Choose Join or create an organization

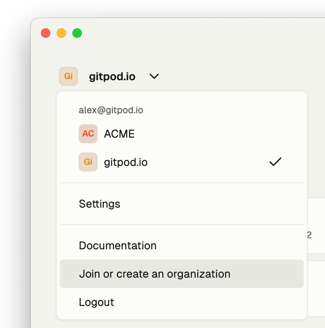[182, 274]
